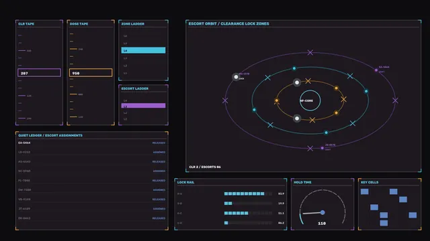The width and height of the screenshot is (430, 241).
Task: Click the teal escort dot at right of middle orbit
Action: pyautogui.click(x=366, y=91)
